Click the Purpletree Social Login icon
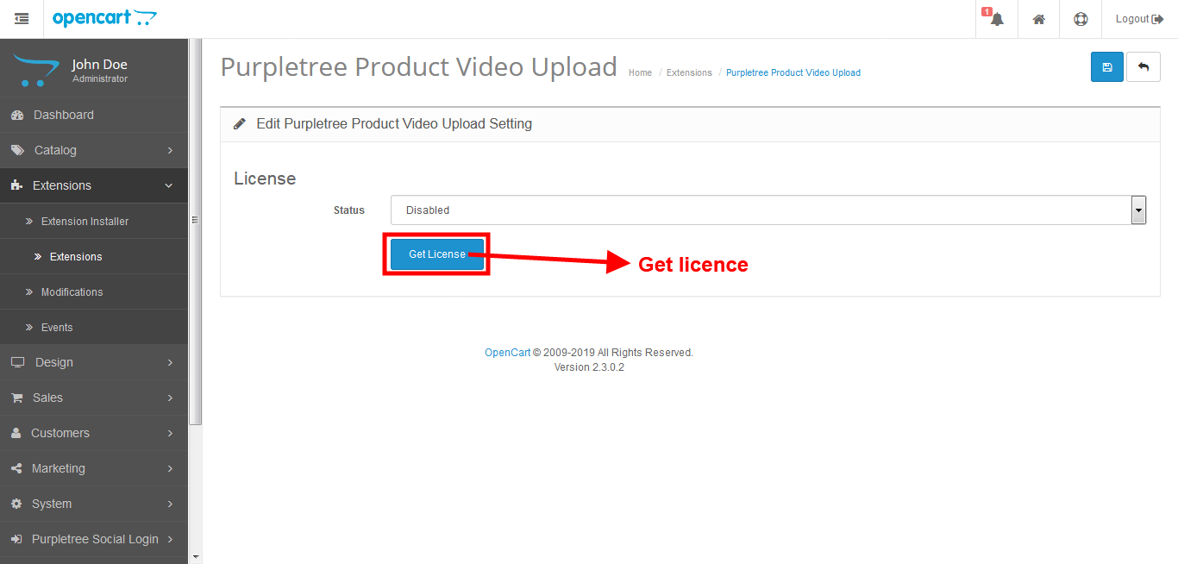The width and height of the screenshot is (1178, 564). pos(16,539)
